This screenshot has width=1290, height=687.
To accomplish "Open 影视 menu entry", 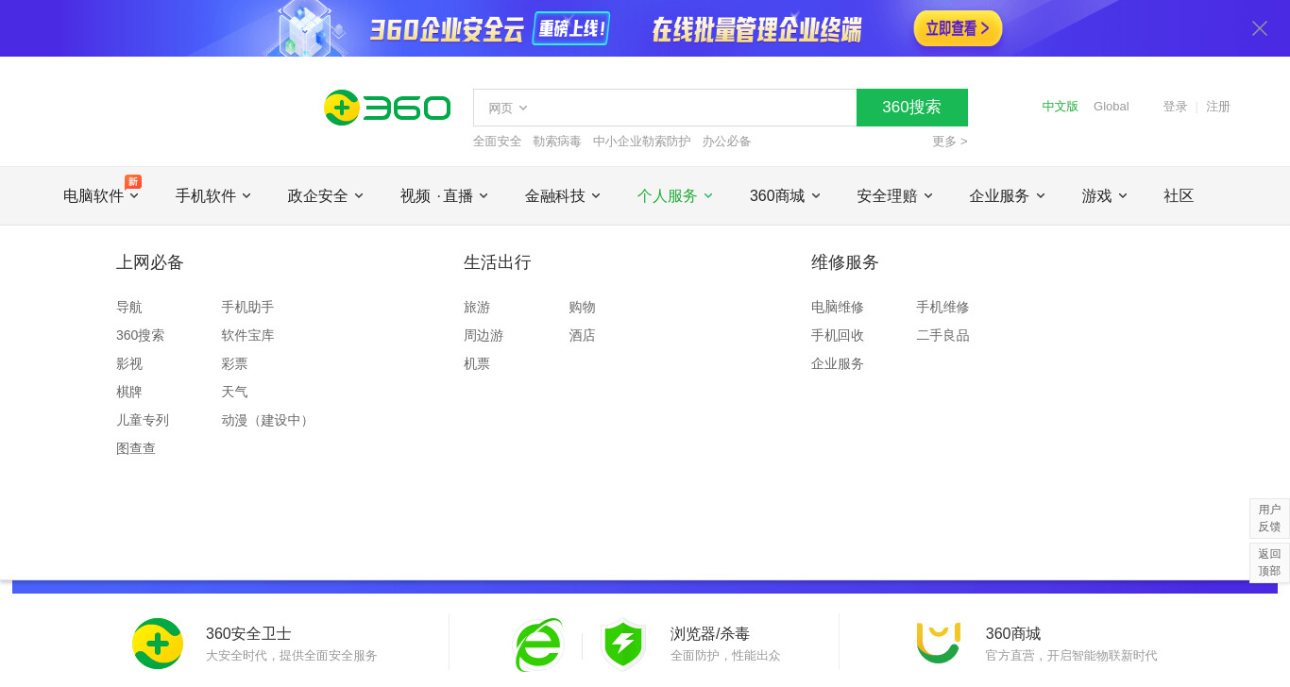I will (129, 364).
